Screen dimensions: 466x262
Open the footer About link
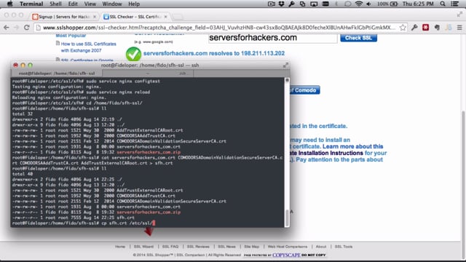tap(321, 247)
